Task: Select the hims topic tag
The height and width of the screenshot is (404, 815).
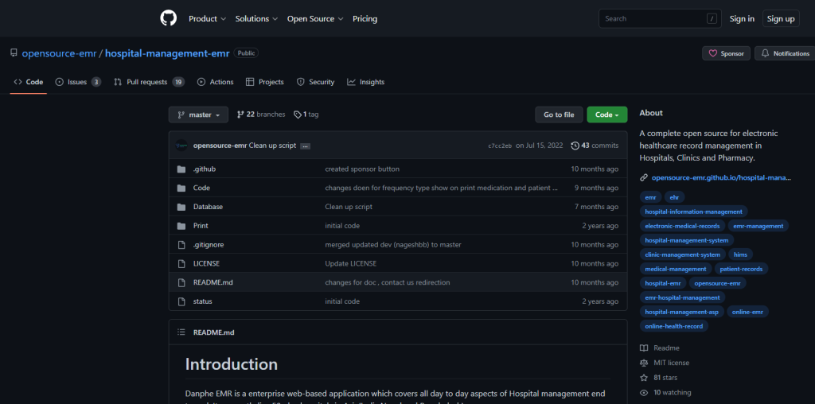Action: (x=740, y=254)
